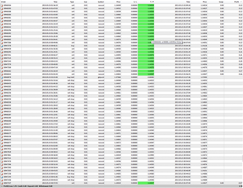This screenshot has width=243, height=188.
Task: Select the 'buy limit' type cell
Action: 71,77
